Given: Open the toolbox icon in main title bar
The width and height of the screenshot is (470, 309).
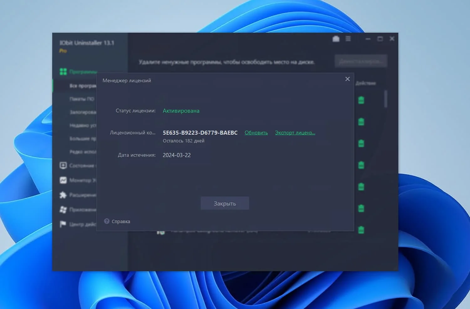Looking at the screenshot, I should [336, 39].
